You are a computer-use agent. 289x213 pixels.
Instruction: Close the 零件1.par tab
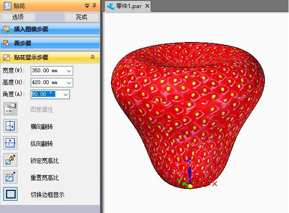pos(147,6)
